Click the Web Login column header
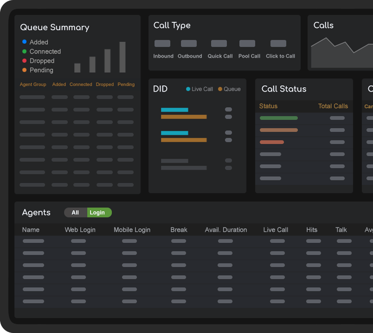This screenshot has height=333, width=373. pos(80,230)
